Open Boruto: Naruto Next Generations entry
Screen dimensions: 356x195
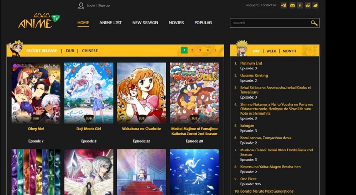pos(267,191)
